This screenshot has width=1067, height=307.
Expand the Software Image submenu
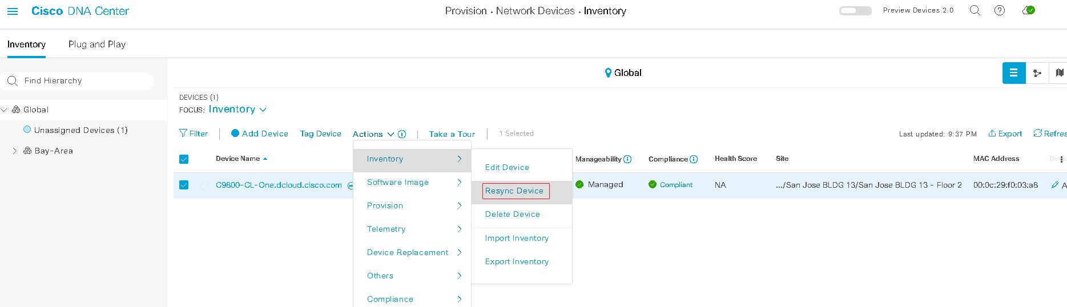pos(412,182)
